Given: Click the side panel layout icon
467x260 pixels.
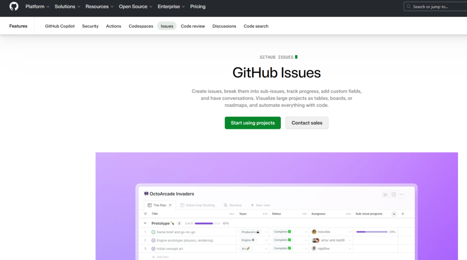Looking at the screenshot, I should [394, 194].
